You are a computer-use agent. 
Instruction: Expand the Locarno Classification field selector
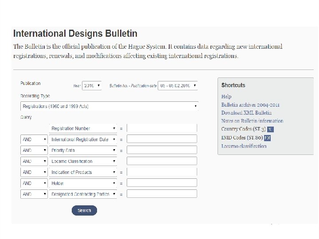coord(83,161)
